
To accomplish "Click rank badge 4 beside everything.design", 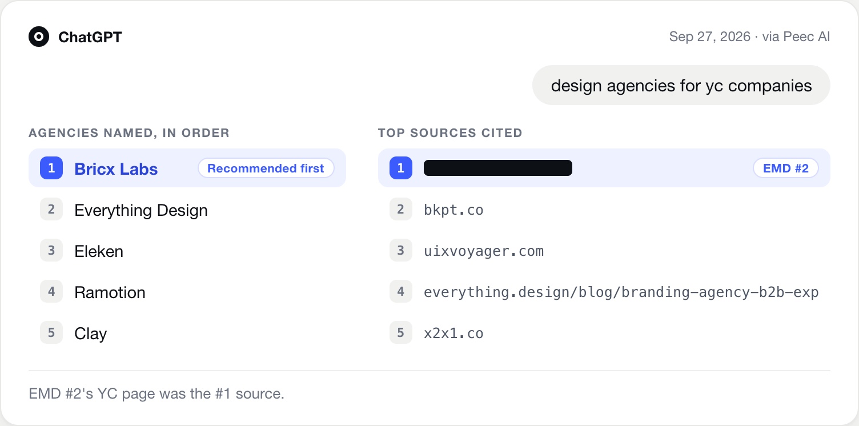I will pos(401,292).
